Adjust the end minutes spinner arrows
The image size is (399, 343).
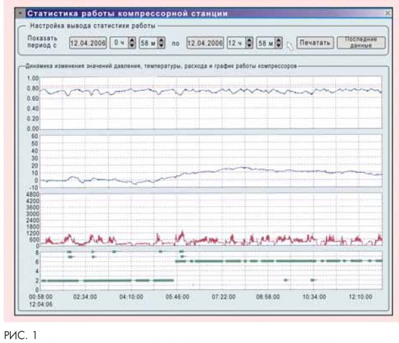coord(280,42)
